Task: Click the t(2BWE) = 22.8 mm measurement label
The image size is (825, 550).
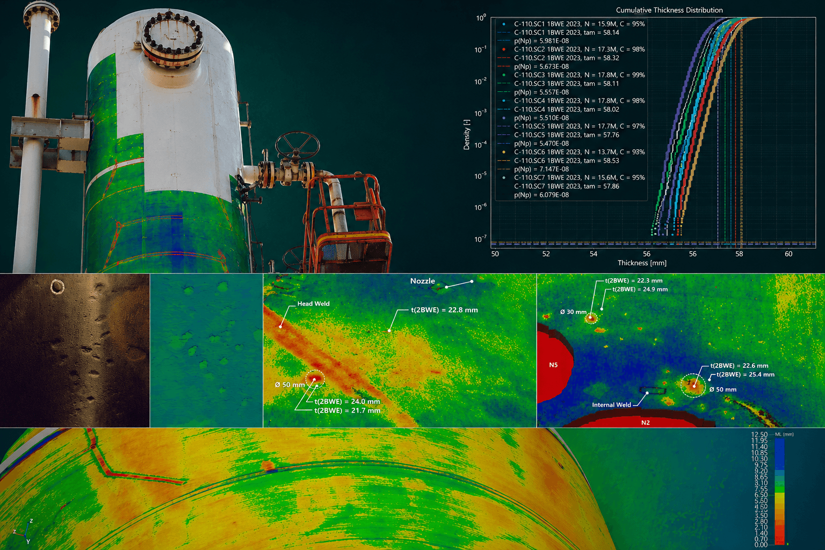Action: (x=444, y=310)
